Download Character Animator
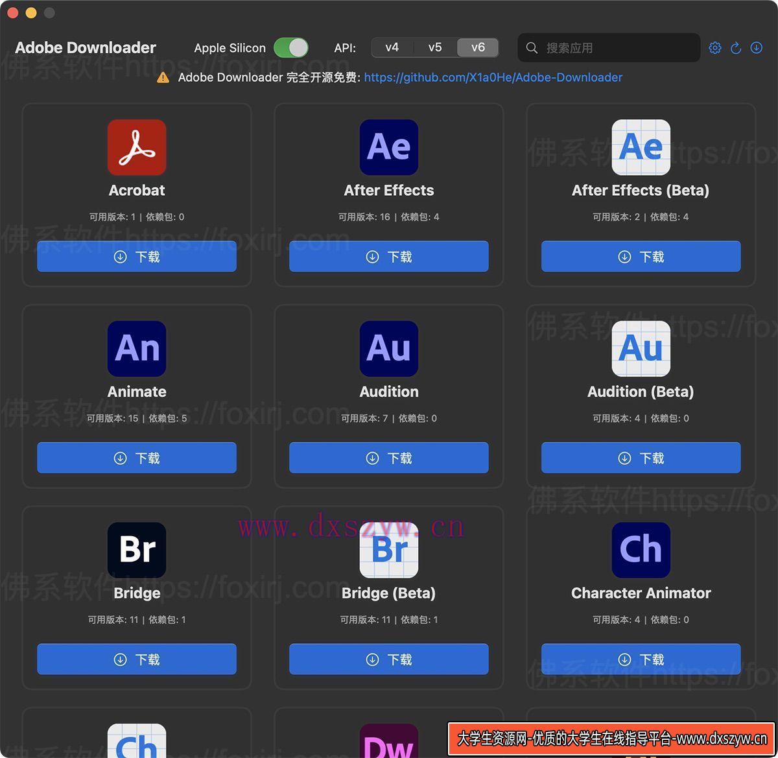Image resolution: width=778 pixels, height=758 pixels. click(641, 659)
